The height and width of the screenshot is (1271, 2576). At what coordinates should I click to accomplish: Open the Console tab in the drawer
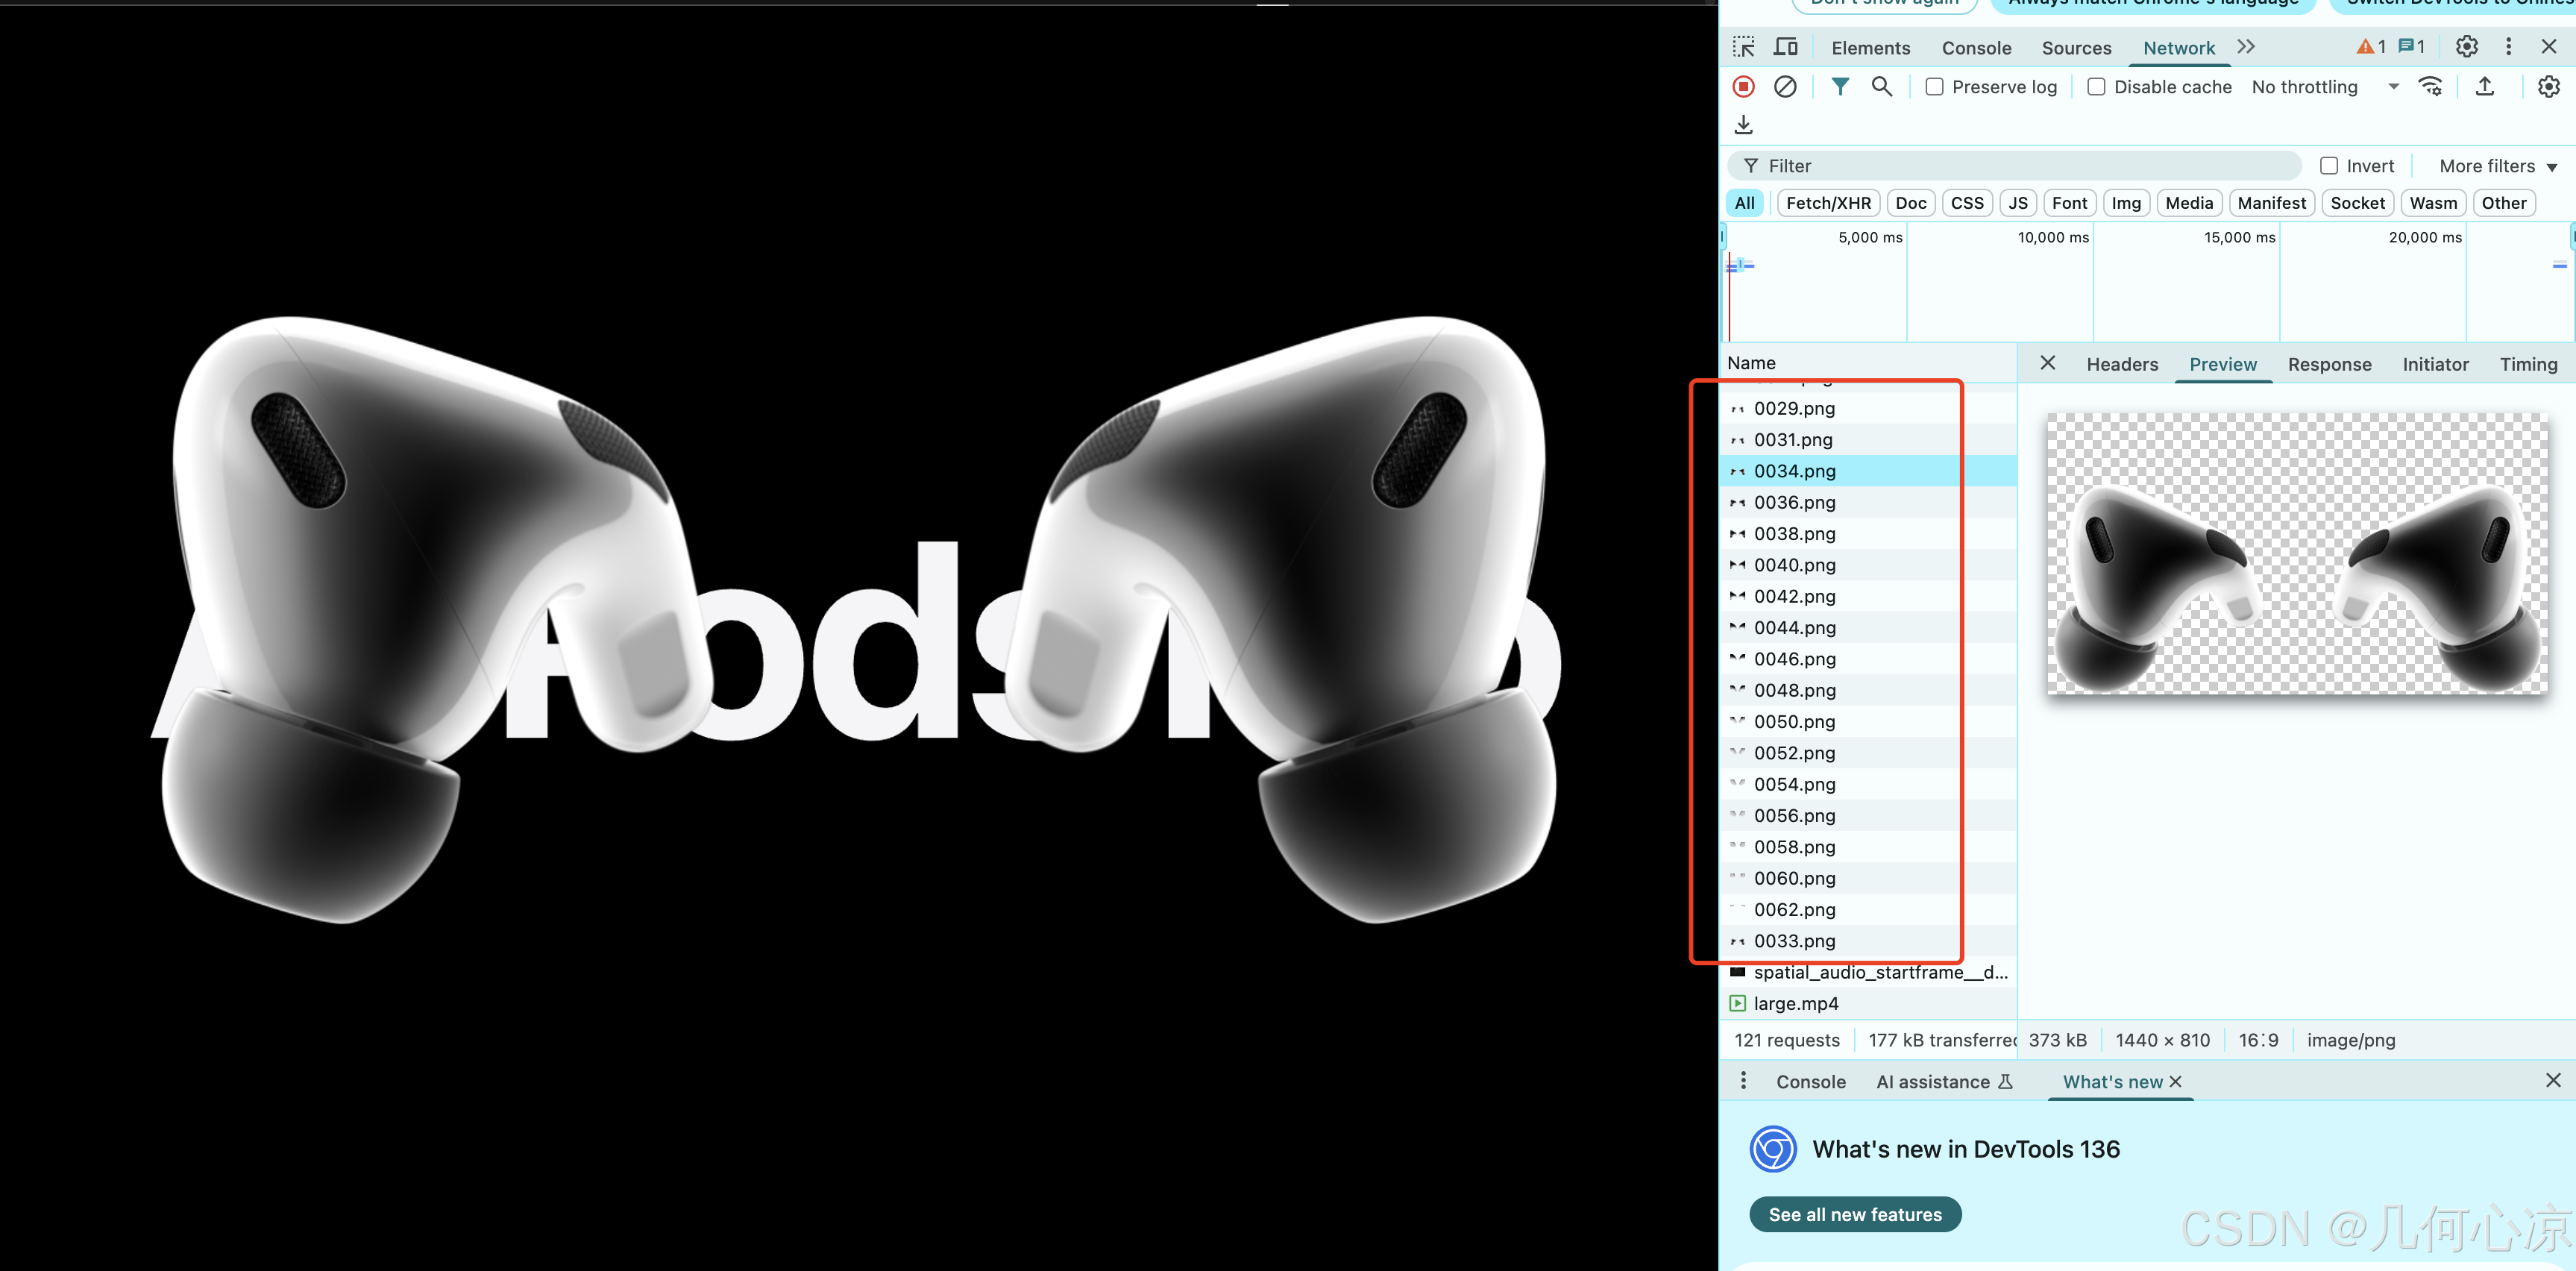pos(1810,1082)
